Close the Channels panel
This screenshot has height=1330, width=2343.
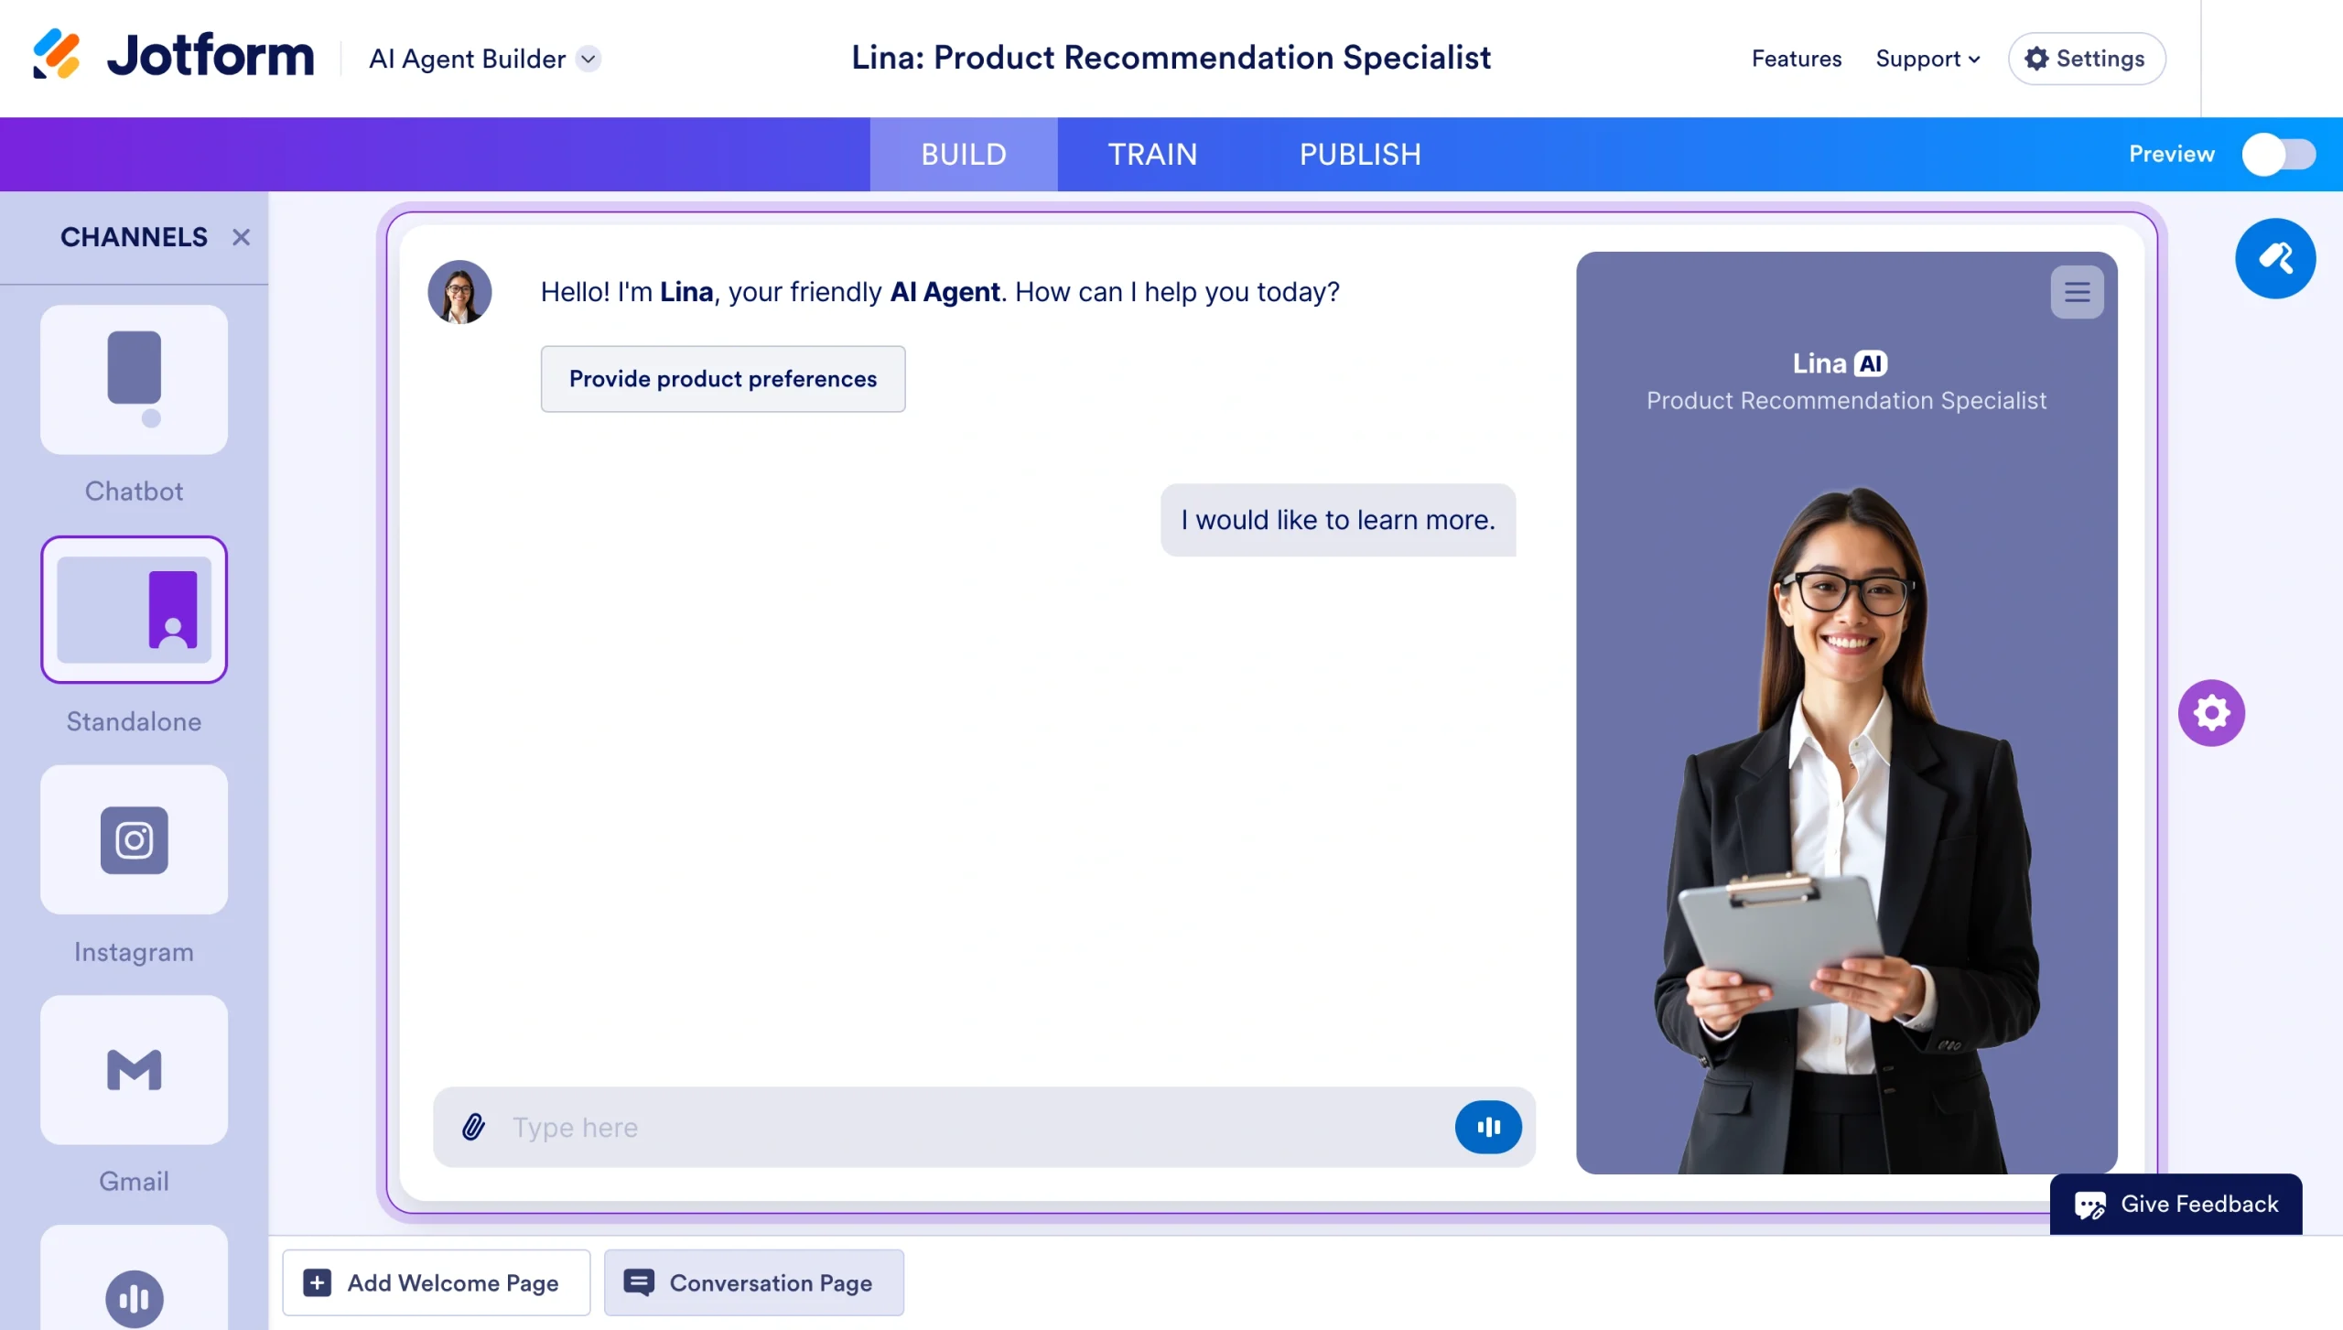241,237
